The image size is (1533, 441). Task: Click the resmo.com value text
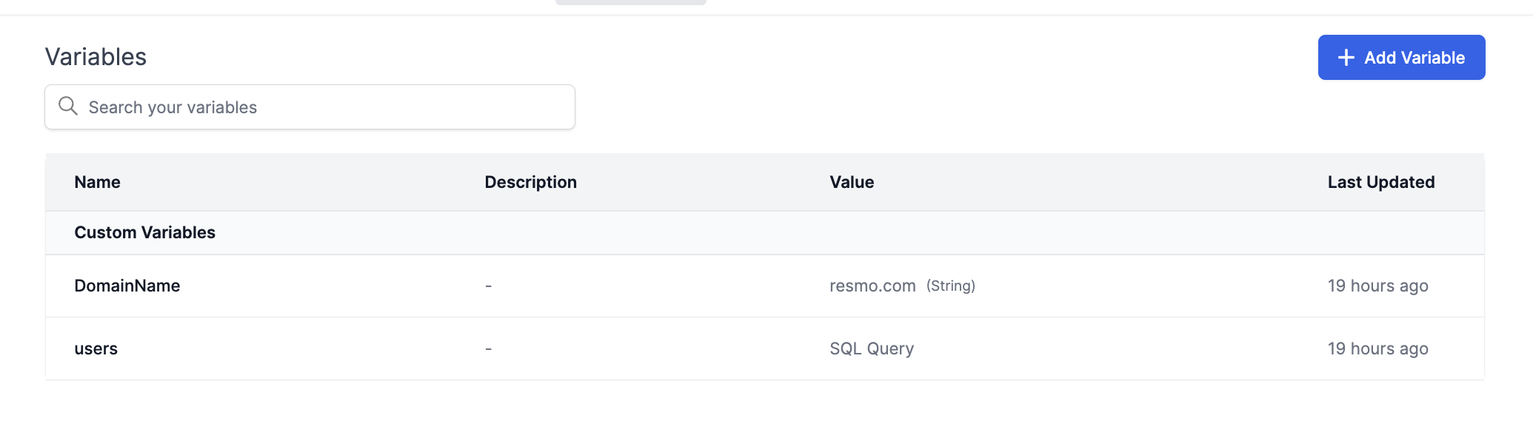coord(872,286)
